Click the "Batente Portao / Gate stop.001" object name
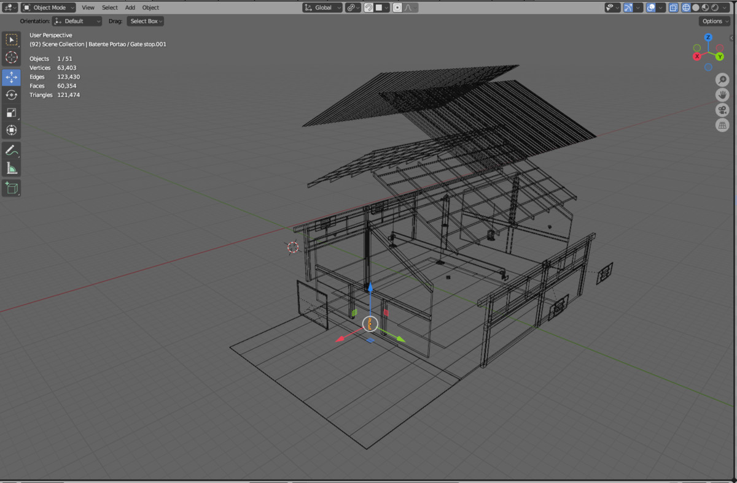The image size is (737, 483). click(x=127, y=44)
